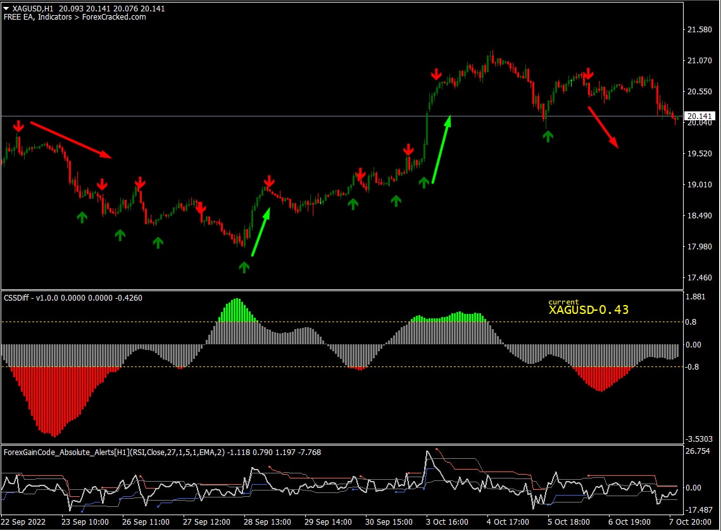Viewport: 721px width, 531px height.
Task: Click the 6 Oct 19:00 time label
Action: (x=629, y=522)
